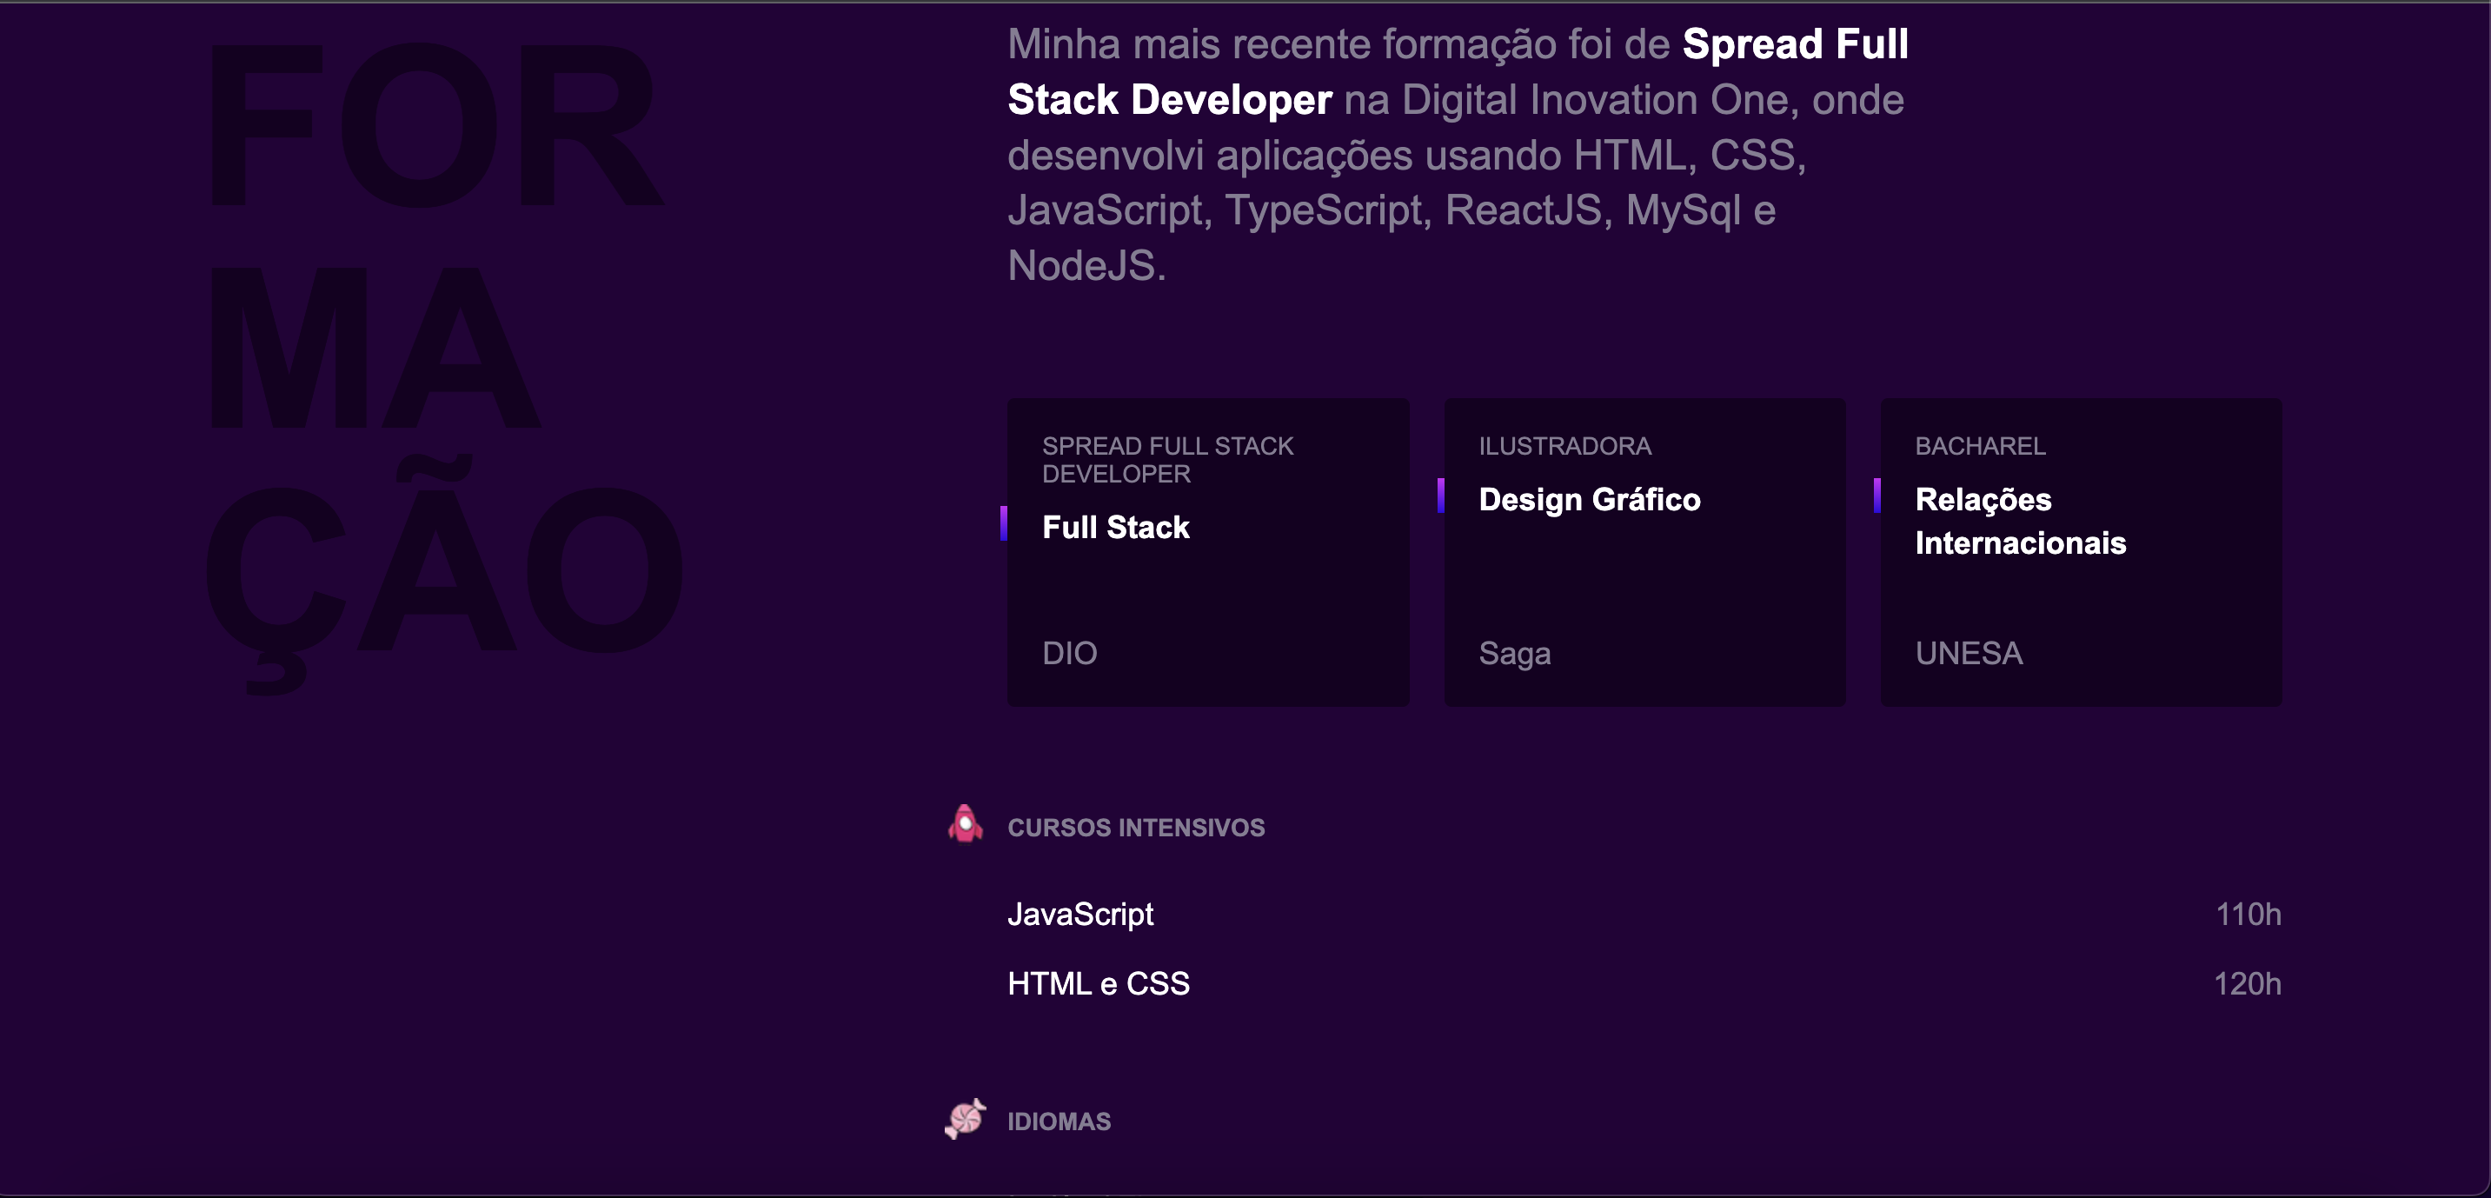Select the HTML e CSS course entry

pos(1099,983)
